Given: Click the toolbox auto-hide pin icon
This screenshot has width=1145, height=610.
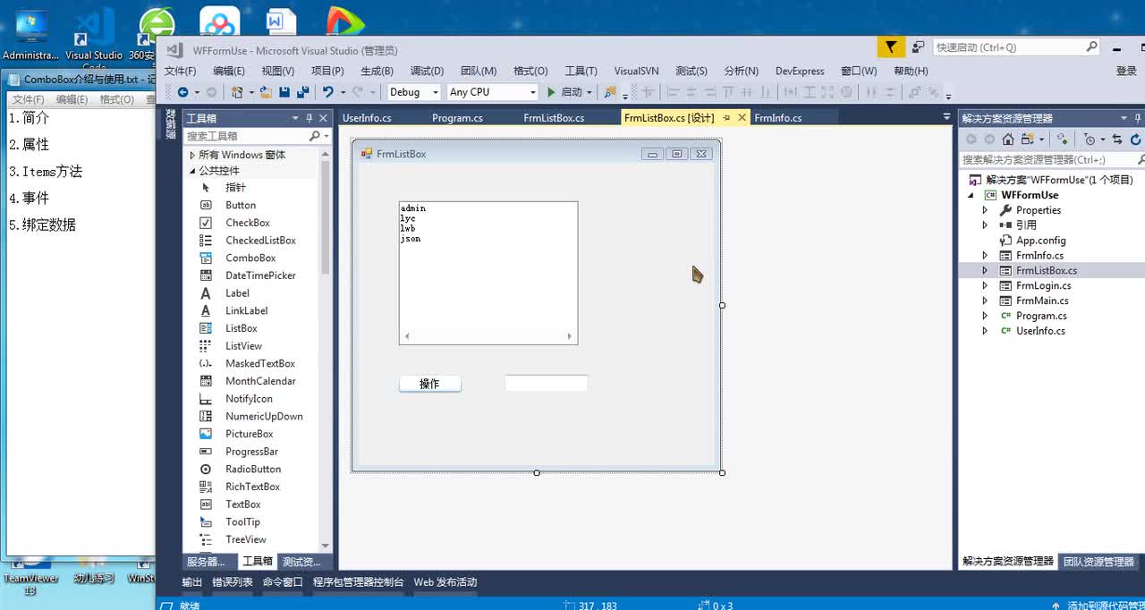Looking at the screenshot, I should [310, 118].
